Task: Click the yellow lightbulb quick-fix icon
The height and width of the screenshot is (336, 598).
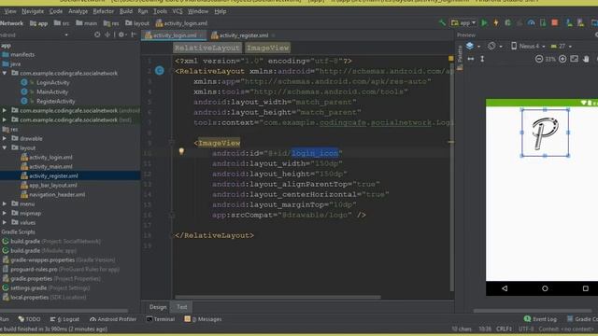Action: (x=181, y=151)
